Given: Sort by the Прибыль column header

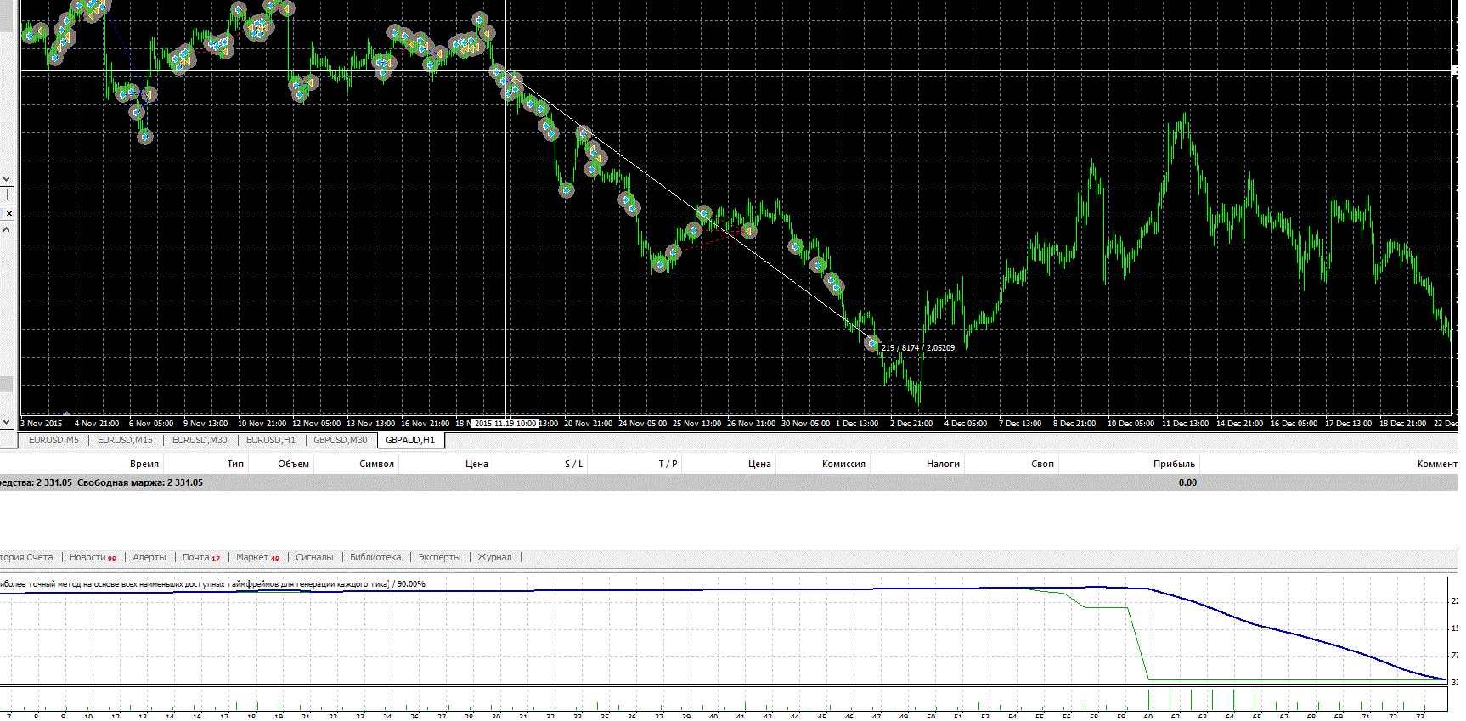Looking at the screenshot, I should tap(1174, 464).
